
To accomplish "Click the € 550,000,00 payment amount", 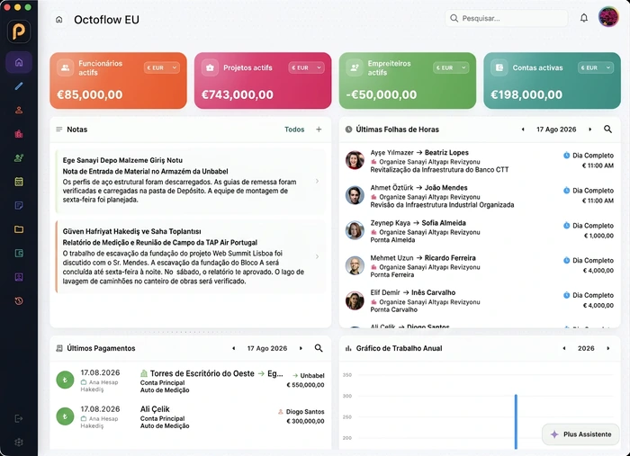I will click(305, 385).
